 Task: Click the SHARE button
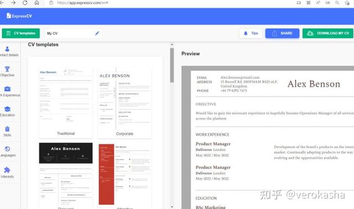tap(282, 33)
